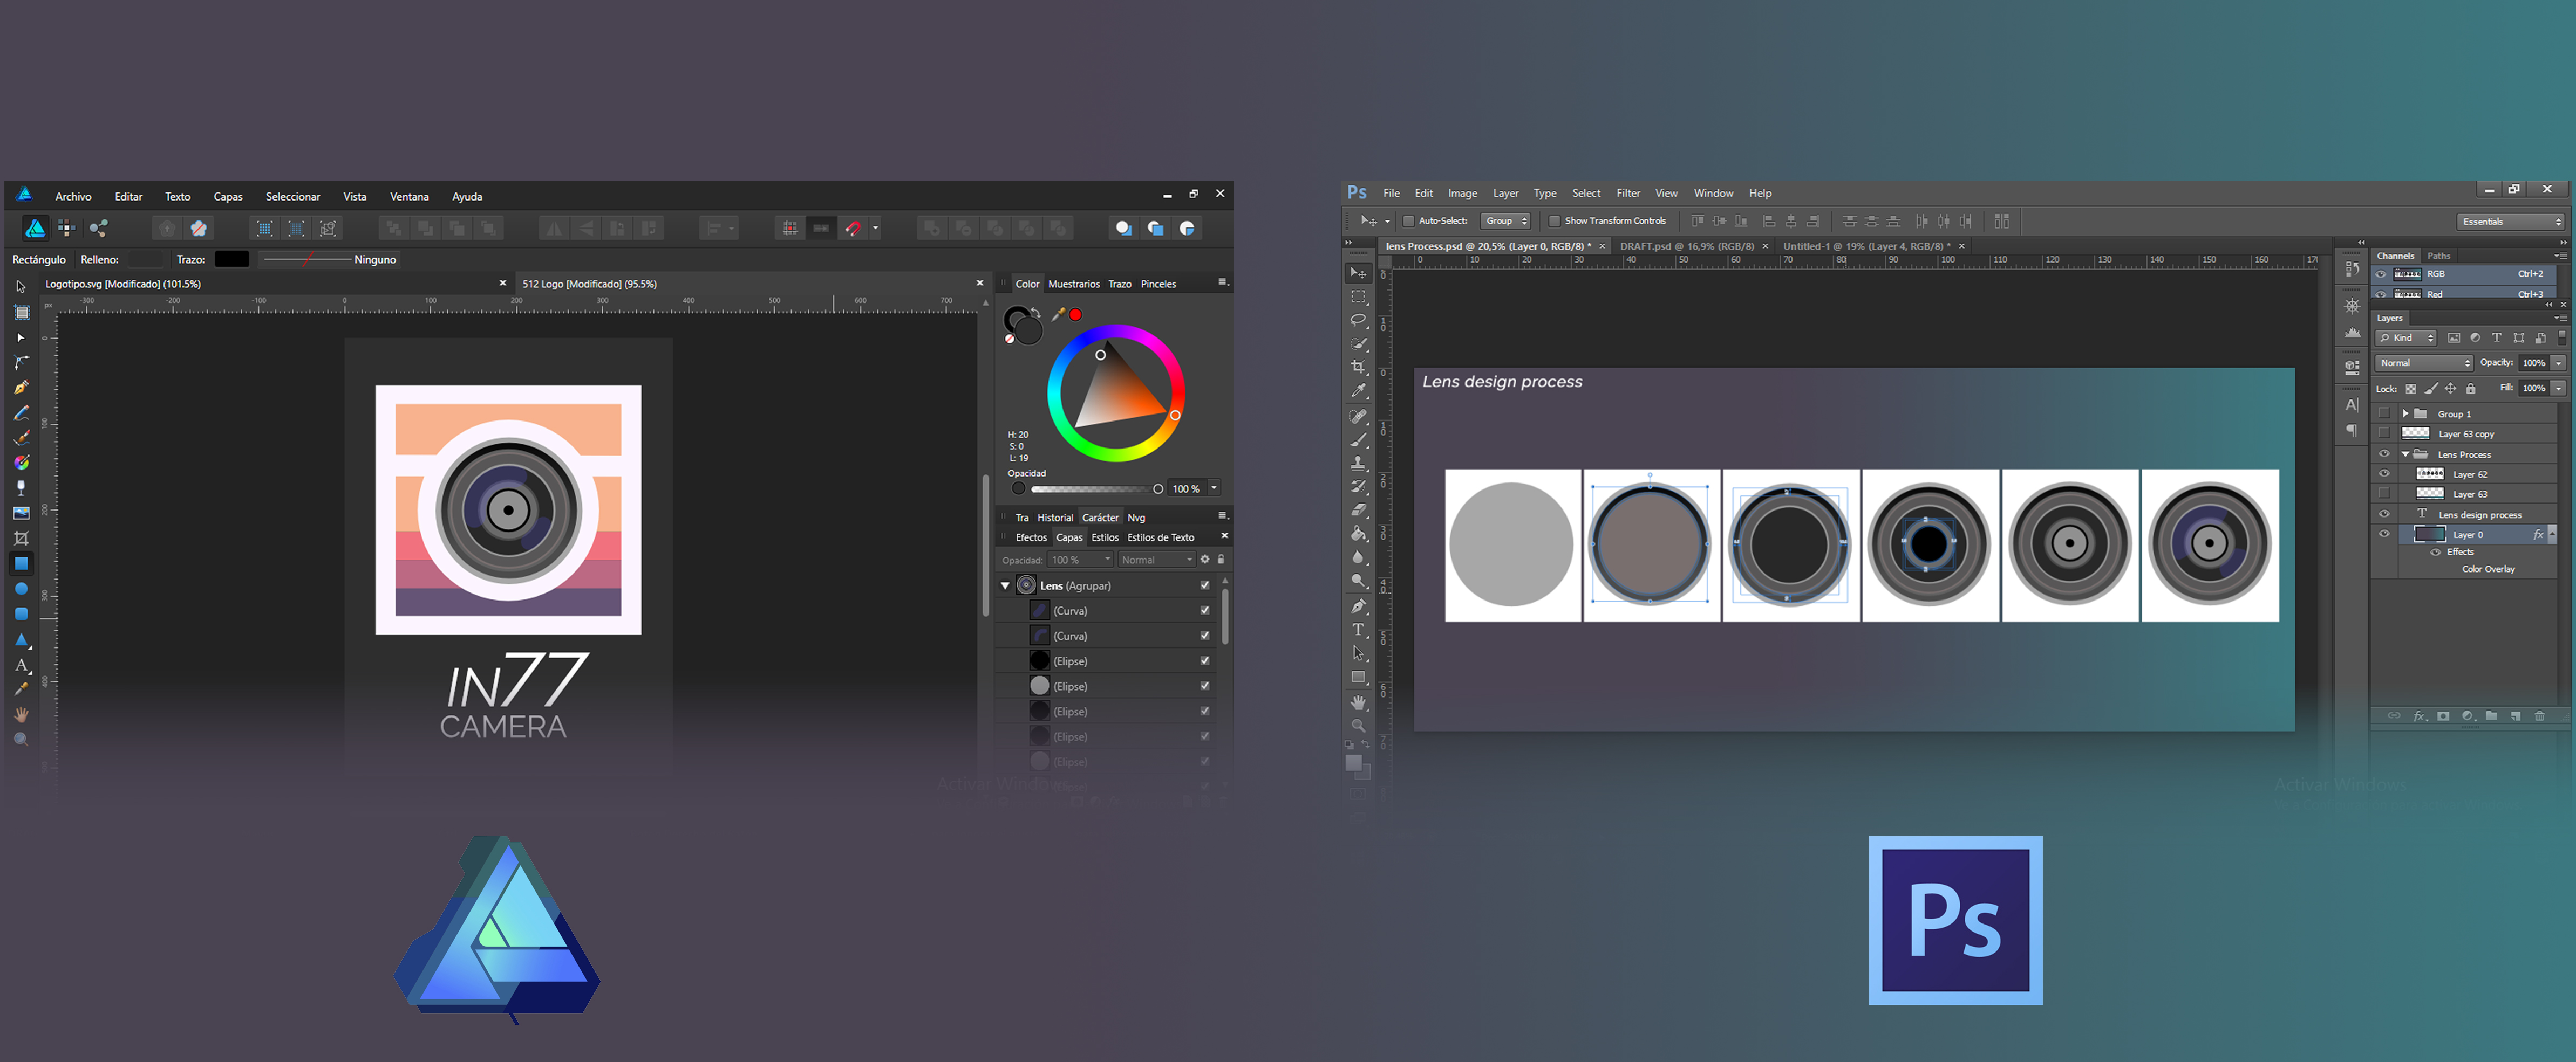Select the Ellipse tool in Affinity toolbar

click(21, 589)
